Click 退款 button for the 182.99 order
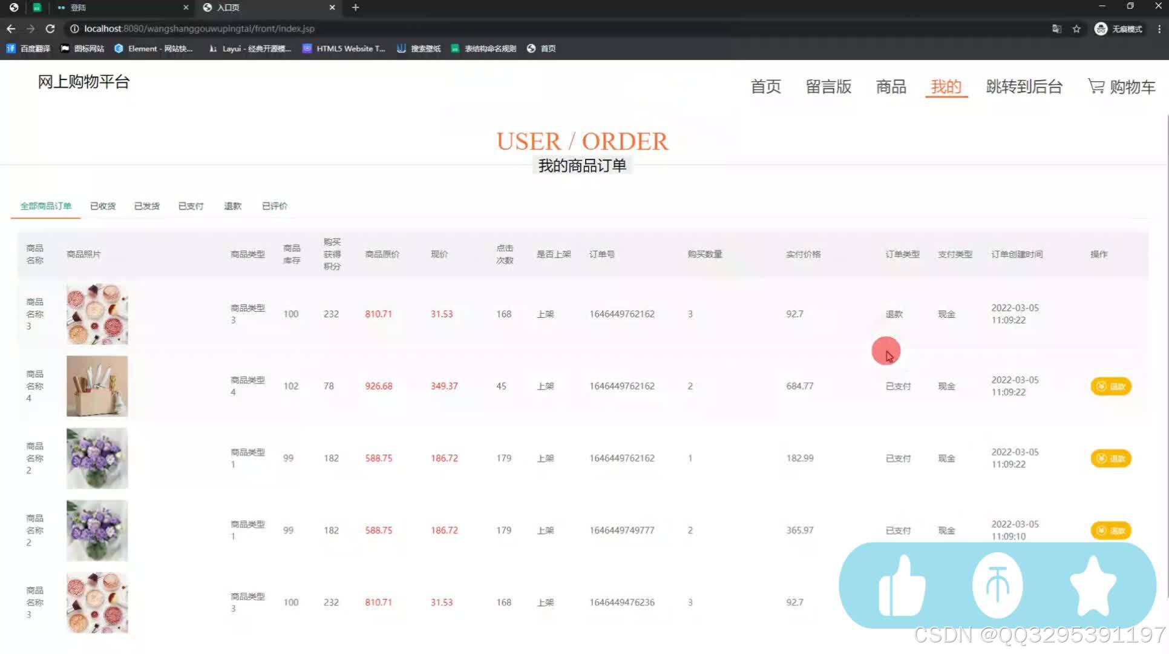1169x654 pixels. pos(1111,458)
